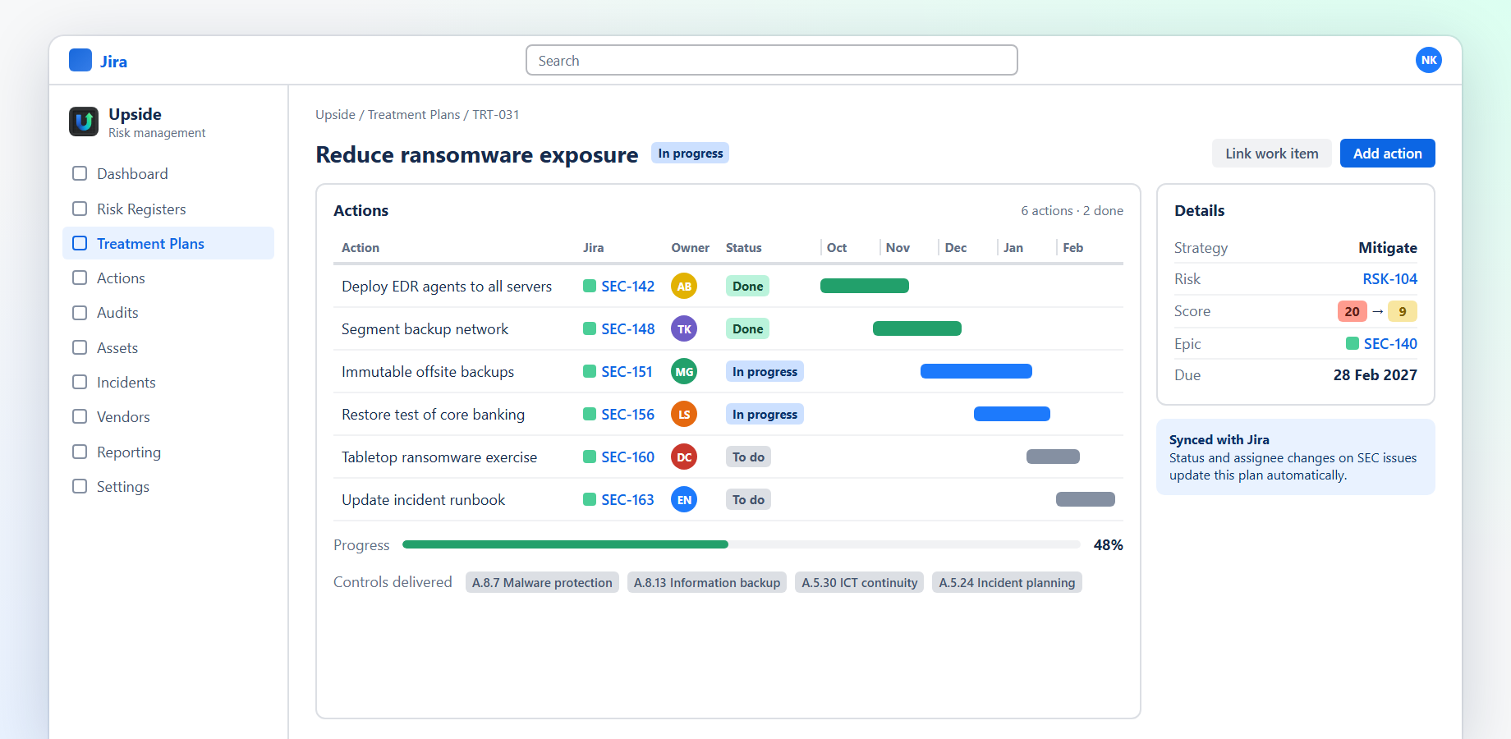Click the red score 20 badge
Image resolution: width=1511 pixels, height=739 pixels.
tap(1353, 311)
